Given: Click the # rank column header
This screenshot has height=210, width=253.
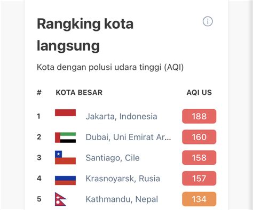Looking at the screenshot, I should click(39, 93).
